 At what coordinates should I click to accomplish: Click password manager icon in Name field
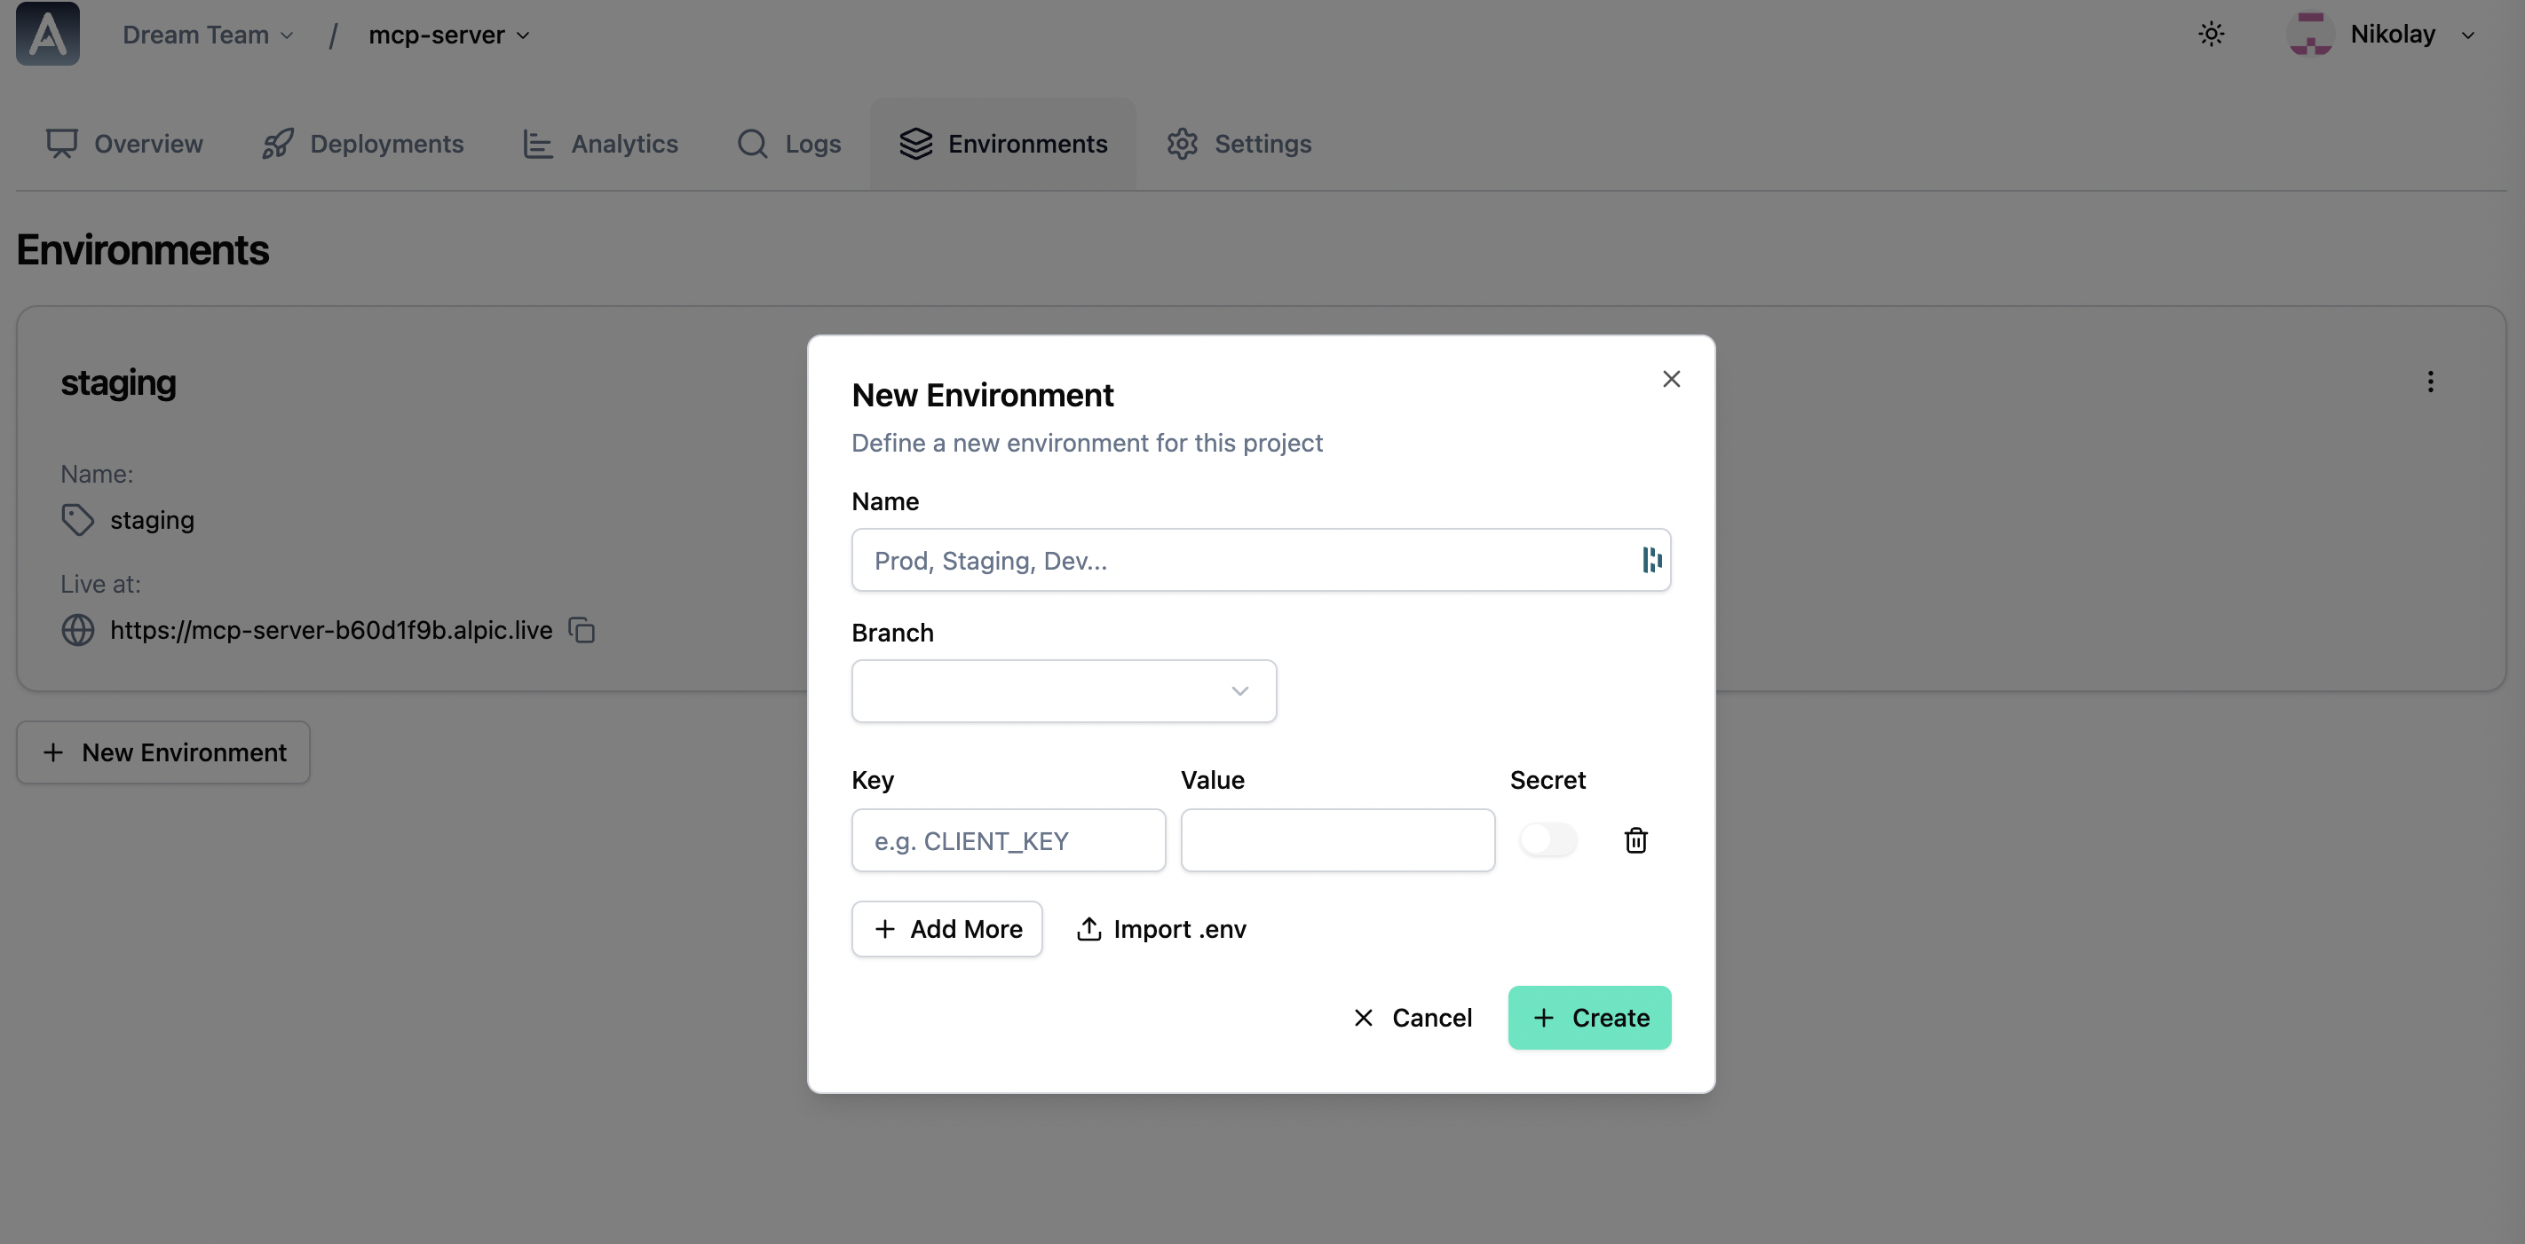pos(1651,560)
